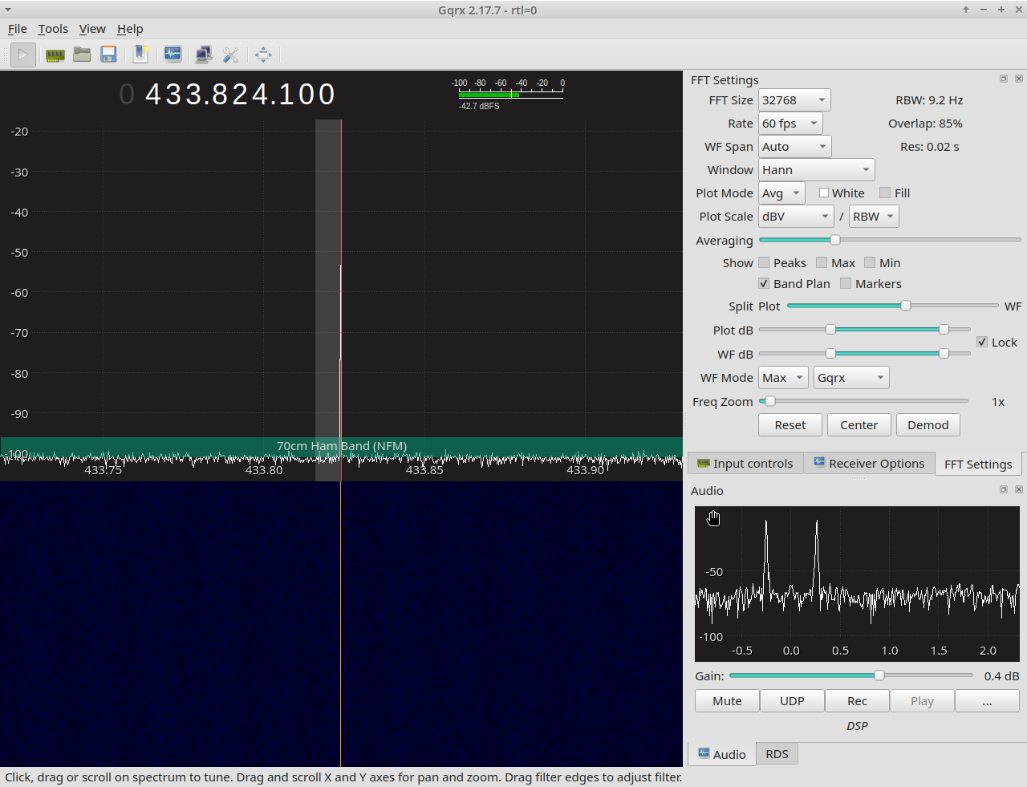Expand the WF Mode Max dropdown
Viewport: 1027px width, 787px height.
click(x=783, y=378)
